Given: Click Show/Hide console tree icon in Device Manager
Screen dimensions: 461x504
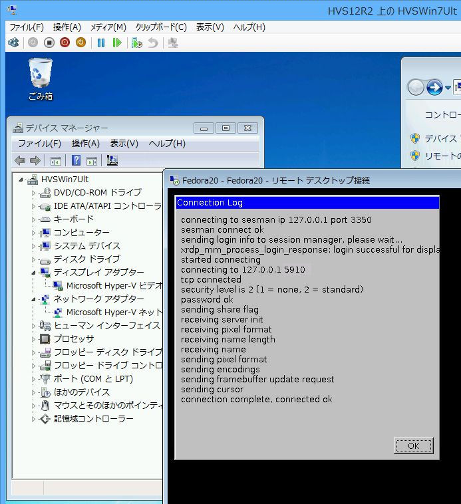Looking at the screenshot, I should (56, 160).
